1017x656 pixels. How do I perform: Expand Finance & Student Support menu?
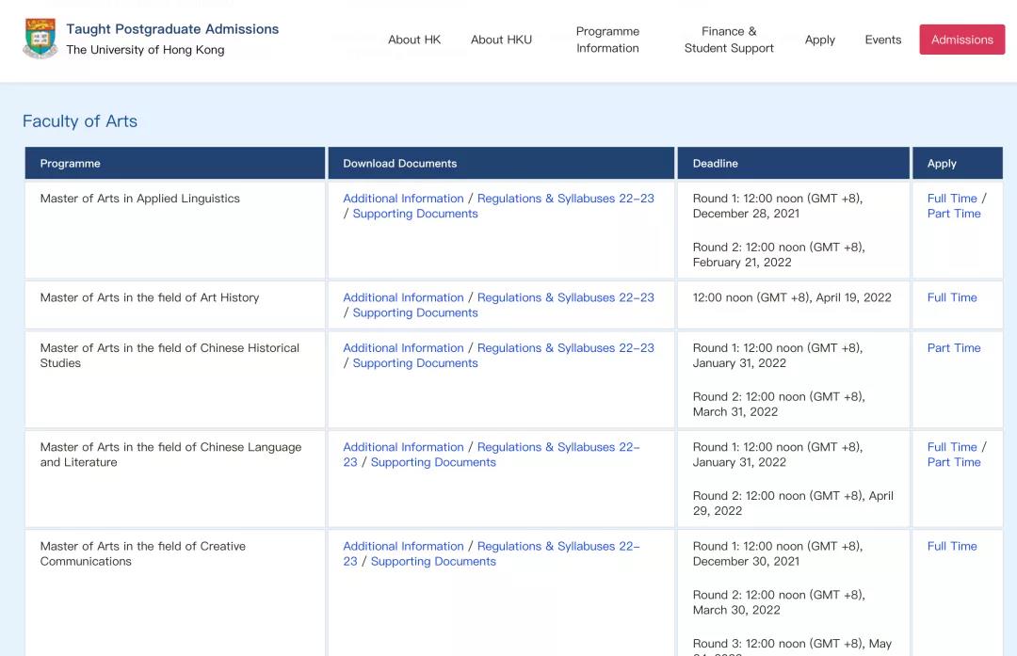pyautogui.click(x=729, y=40)
